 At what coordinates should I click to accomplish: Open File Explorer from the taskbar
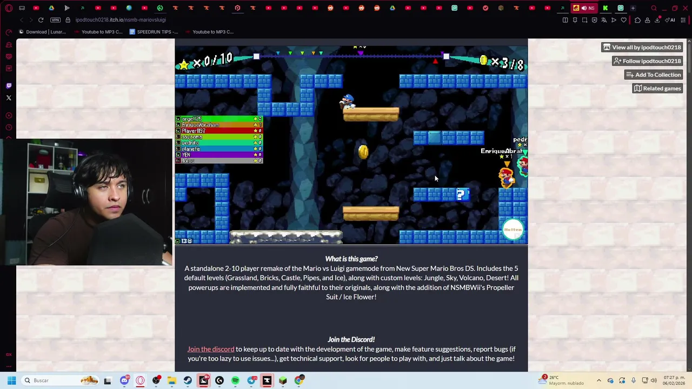pos(172,380)
